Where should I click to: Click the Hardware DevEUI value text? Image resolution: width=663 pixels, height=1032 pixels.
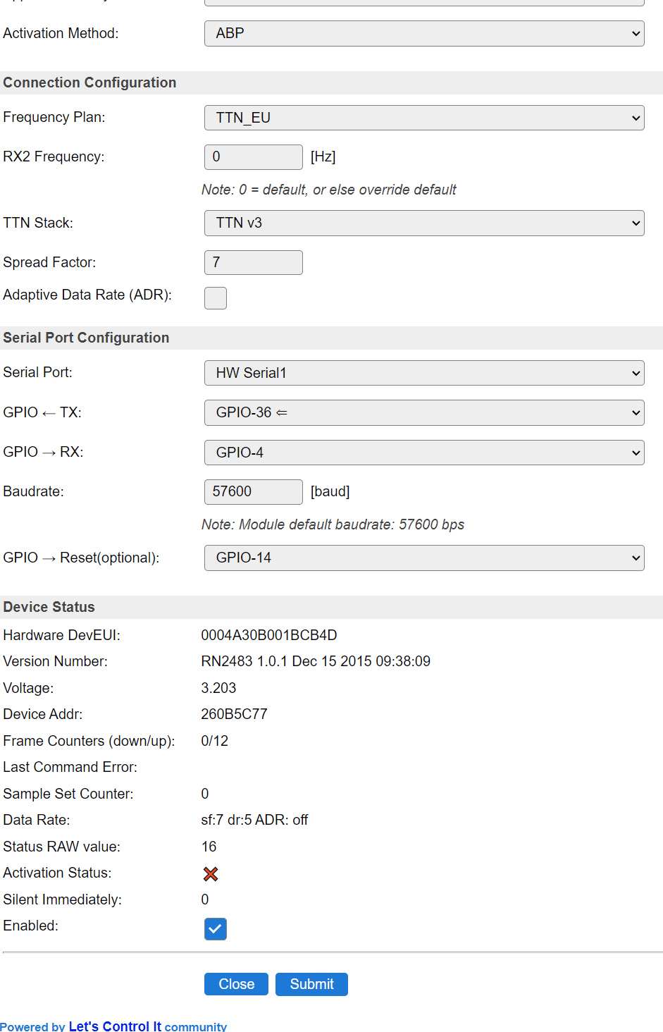268,635
